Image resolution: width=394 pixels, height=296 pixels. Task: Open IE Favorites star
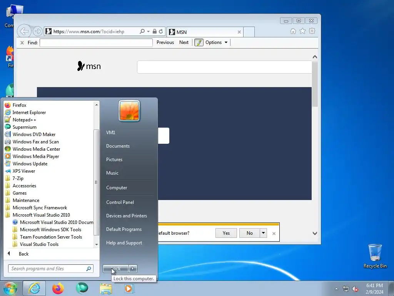(x=302, y=31)
